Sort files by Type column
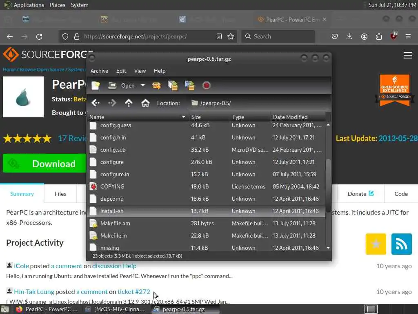This screenshot has width=418, height=314. [x=250, y=117]
